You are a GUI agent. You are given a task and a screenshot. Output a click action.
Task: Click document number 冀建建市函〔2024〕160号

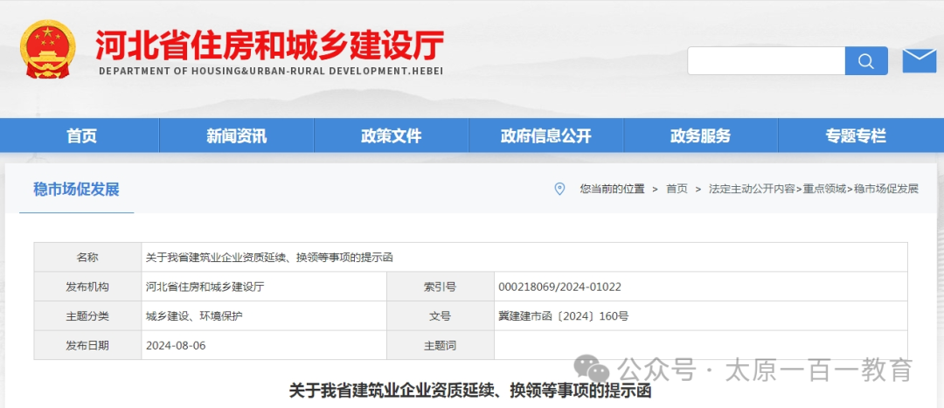[x=564, y=316]
